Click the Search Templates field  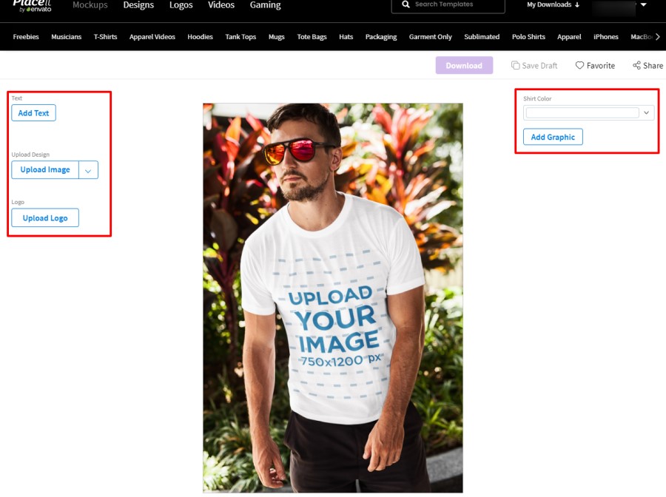pyautogui.click(x=448, y=5)
